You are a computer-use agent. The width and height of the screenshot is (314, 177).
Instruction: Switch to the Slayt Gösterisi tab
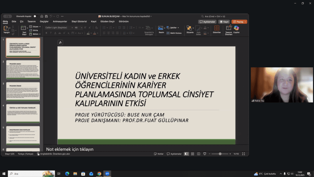coord(79,22)
